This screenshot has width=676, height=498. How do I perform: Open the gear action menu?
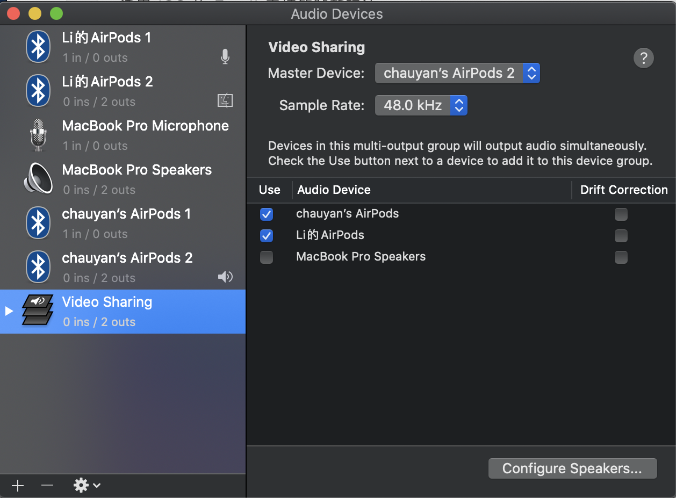pyautogui.click(x=87, y=486)
